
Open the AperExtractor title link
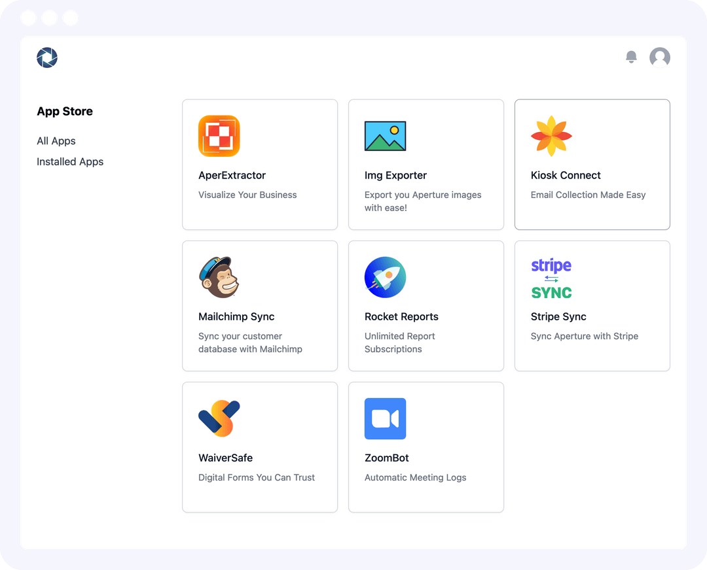pyautogui.click(x=232, y=175)
